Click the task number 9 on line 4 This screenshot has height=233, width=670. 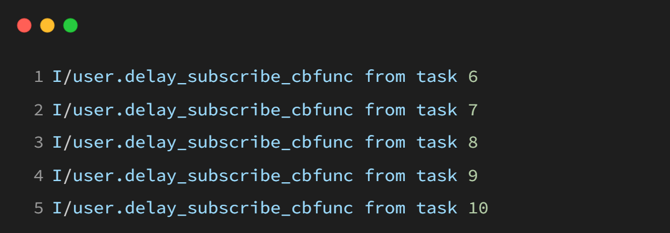click(473, 176)
